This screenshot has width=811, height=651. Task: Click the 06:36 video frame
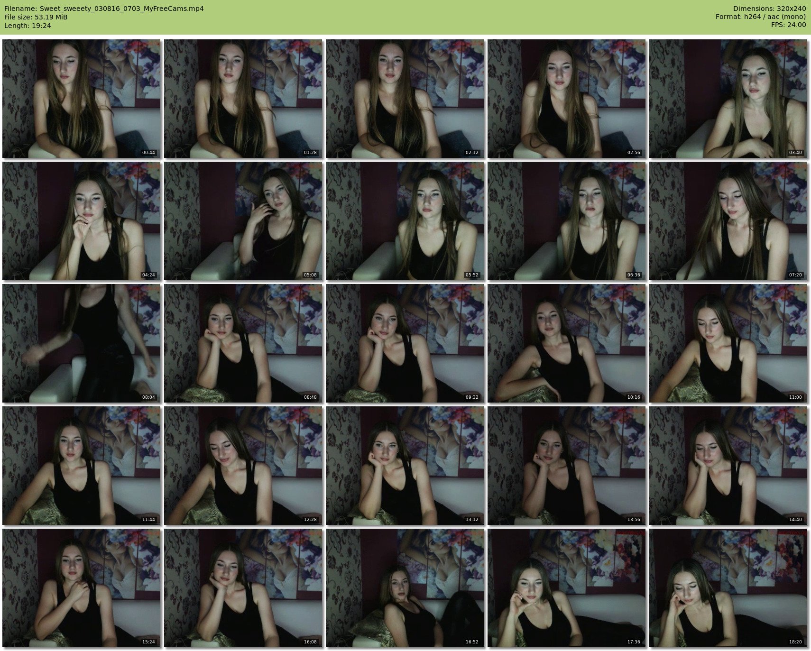coord(567,221)
